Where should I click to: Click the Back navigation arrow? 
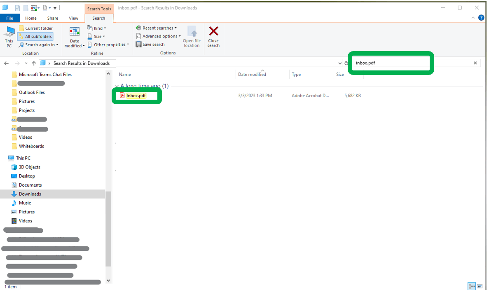tap(6, 63)
